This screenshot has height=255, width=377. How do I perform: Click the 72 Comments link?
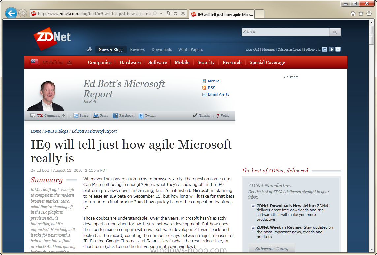pyautogui.click(x=48, y=116)
